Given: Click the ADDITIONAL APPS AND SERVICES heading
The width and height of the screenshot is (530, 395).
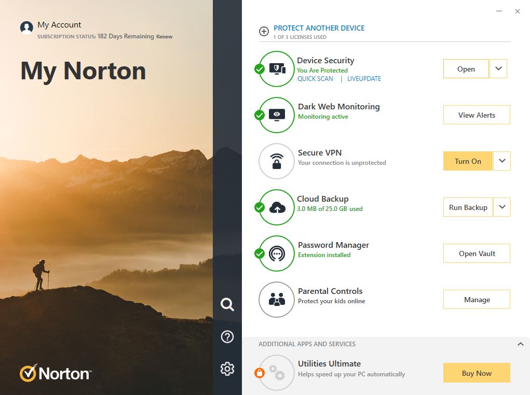Looking at the screenshot, I should 307,344.
